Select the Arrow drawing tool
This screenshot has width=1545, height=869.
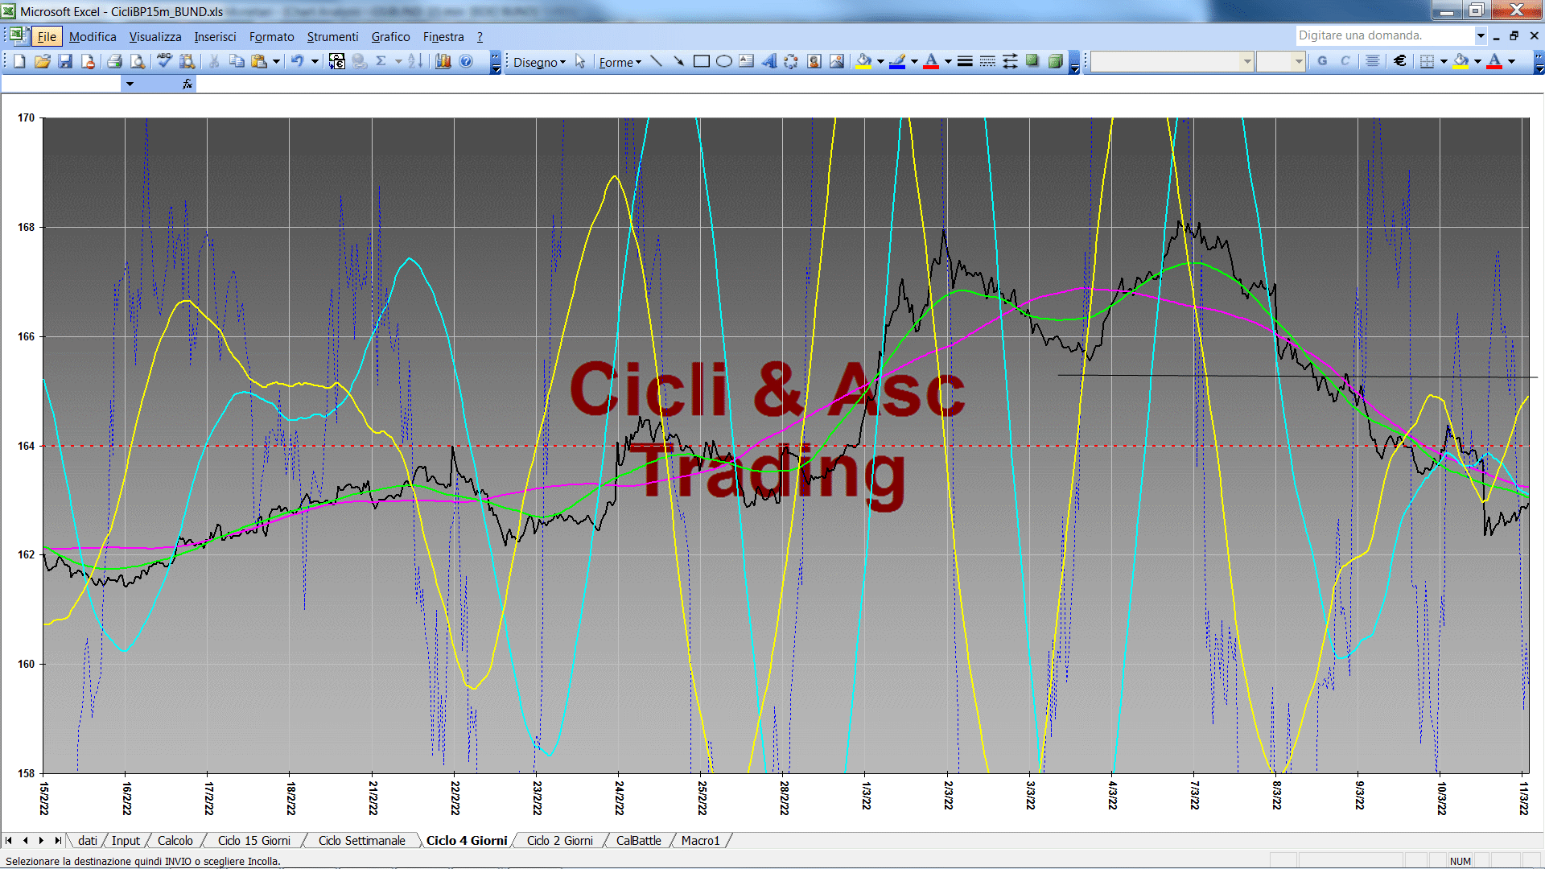click(x=679, y=61)
